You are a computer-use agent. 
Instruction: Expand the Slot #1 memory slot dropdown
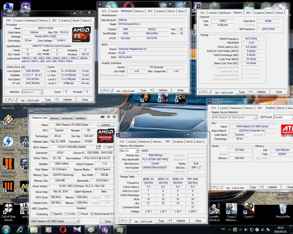137,150
